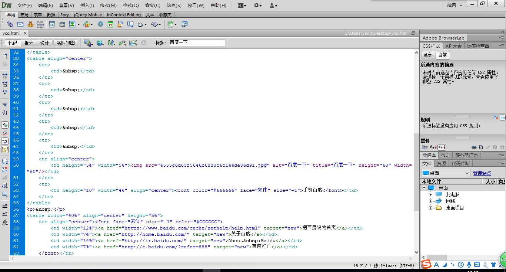The height and width of the screenshot is (272, 506).
Task: Open the site management dropdown icon
Action: tap(274, 5)
